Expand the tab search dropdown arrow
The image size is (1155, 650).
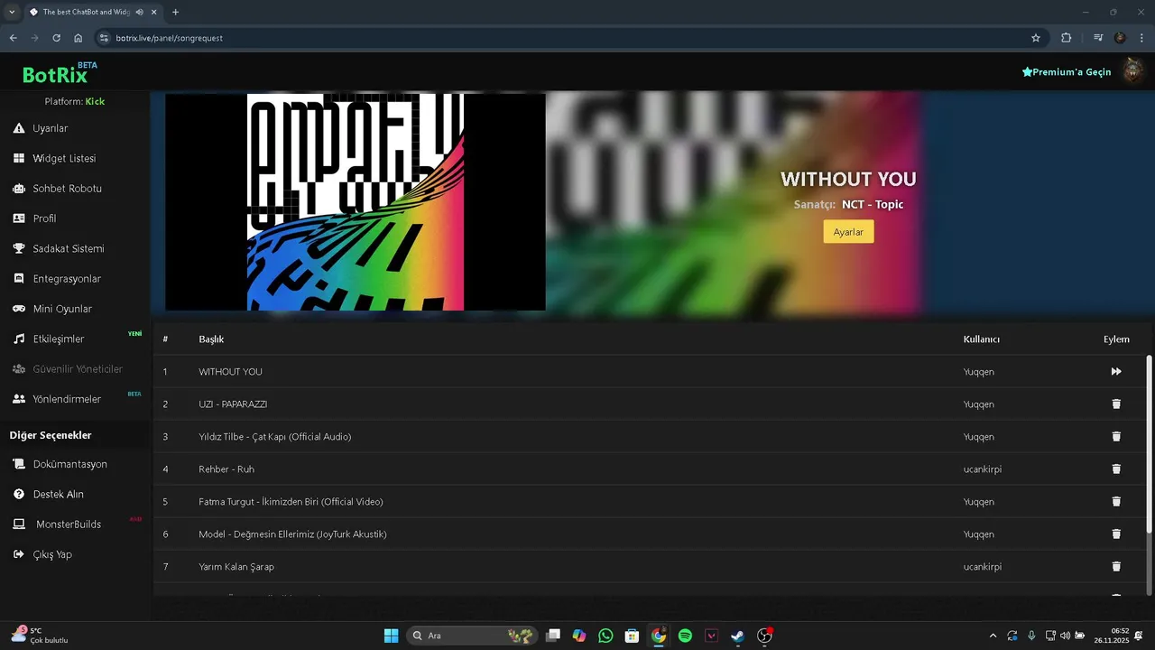tap(12, 12)
